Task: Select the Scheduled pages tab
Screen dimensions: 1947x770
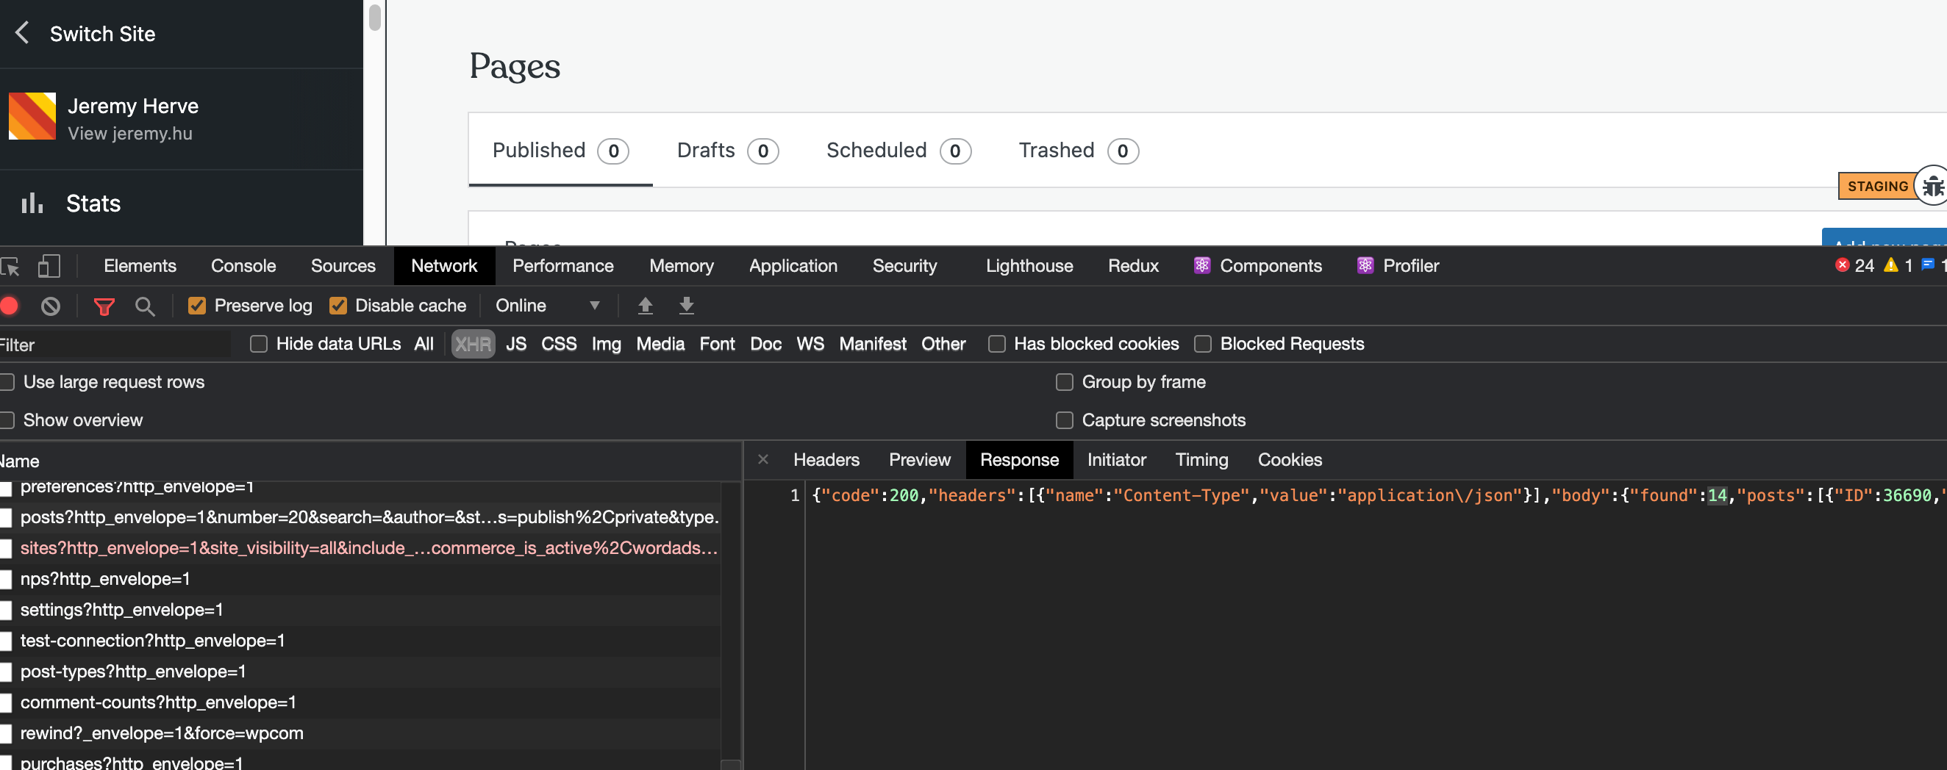Action: click(898, 150)
